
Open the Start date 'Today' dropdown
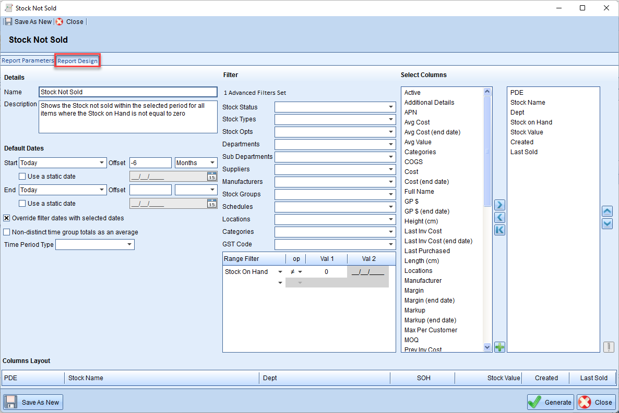coord(101,163)
